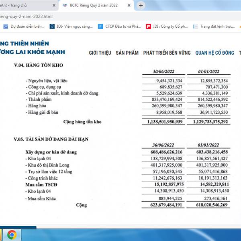Screen dimensions: 241x241
Task: Open the QUAN HỆ CỔ ĐÔNG menu
Action: pyautogui.click(x=214, y=53)
